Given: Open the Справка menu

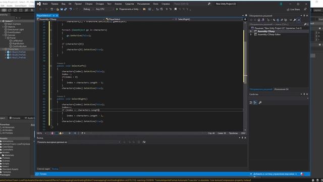Looking at the screenshot, I should 166,4.
